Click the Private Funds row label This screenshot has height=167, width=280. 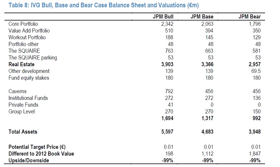point(23,105)
